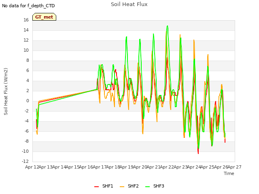This screenshot has height=194, width=259.
Task: Click the SHF1 lowest dip near -10 on Apr 24
Action: click(x=198, y=153)
